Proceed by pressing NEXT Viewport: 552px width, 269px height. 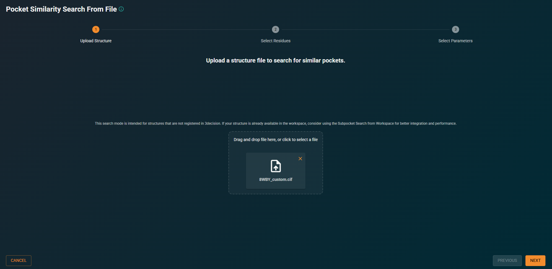click(x=535, y=260)
